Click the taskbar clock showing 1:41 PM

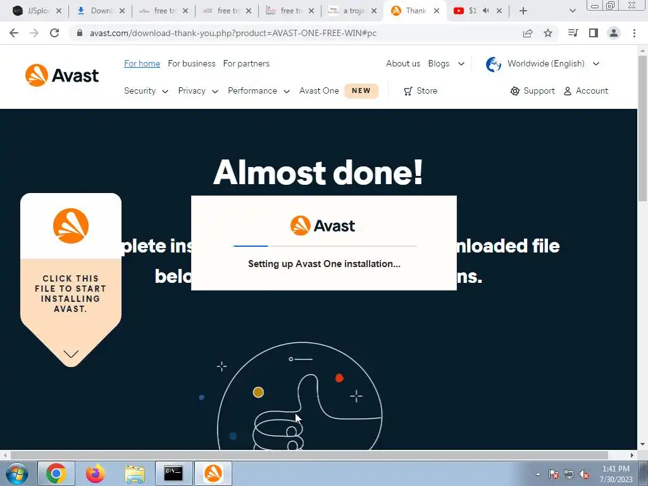tap(616, 474)
